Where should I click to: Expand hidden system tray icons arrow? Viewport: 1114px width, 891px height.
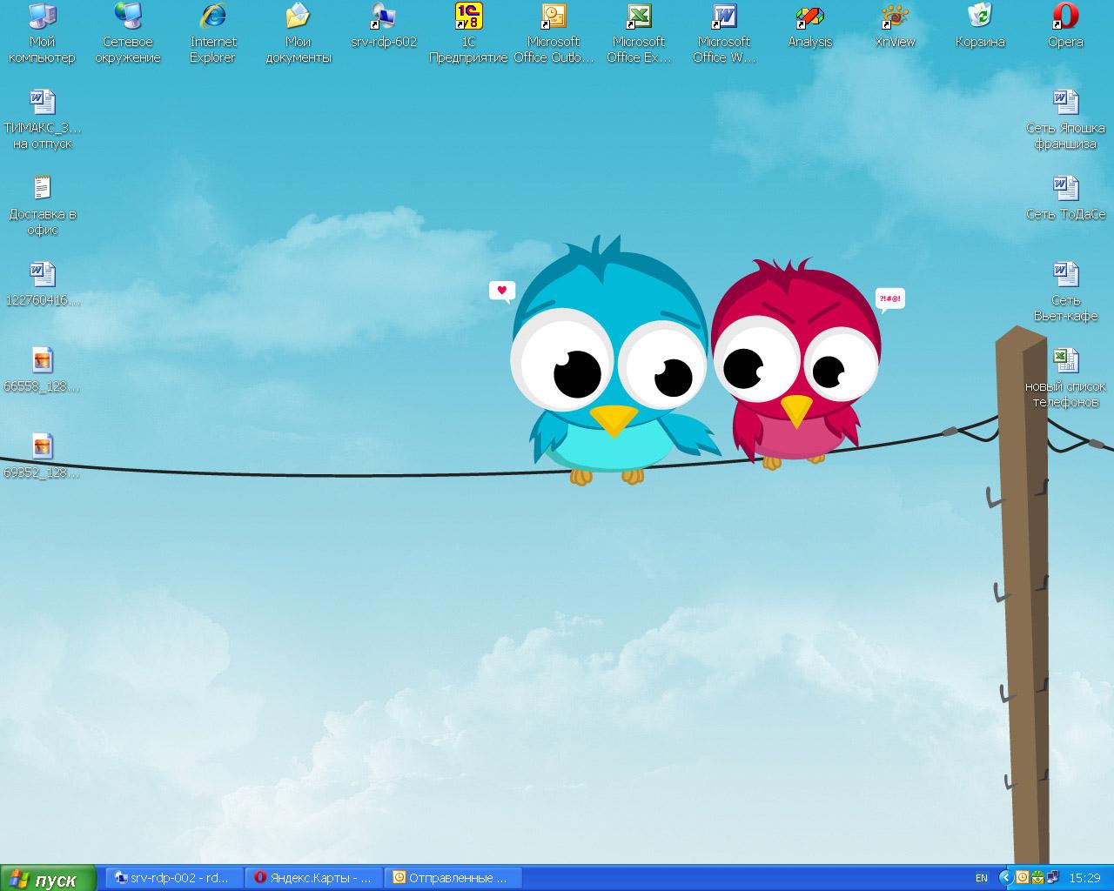(1005, 878)
